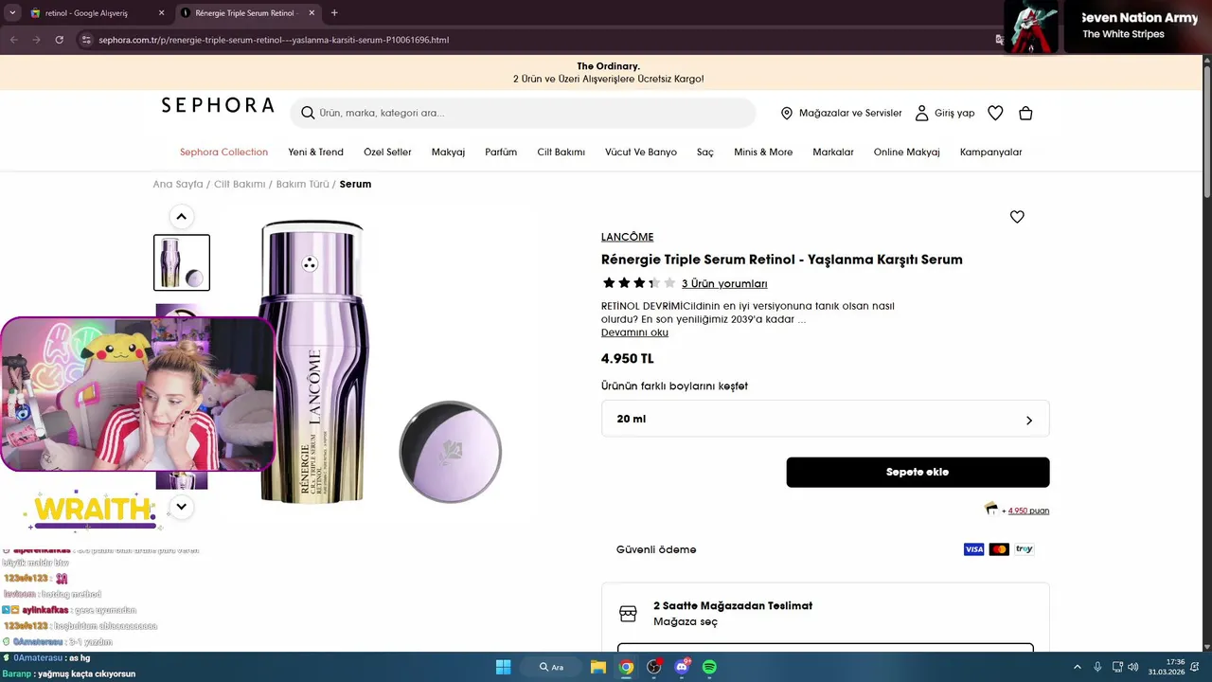
Task: Open Online Makyaj menu
Action: (x=907, y=152)
